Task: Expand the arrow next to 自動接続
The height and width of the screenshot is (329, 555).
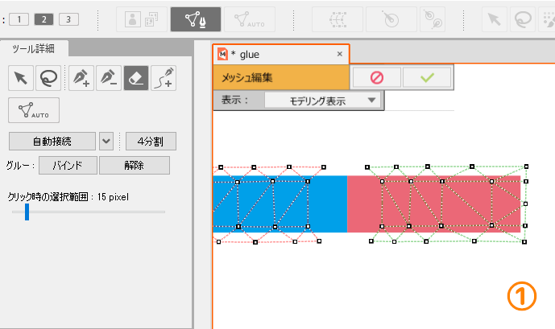Action: [107, 142]
